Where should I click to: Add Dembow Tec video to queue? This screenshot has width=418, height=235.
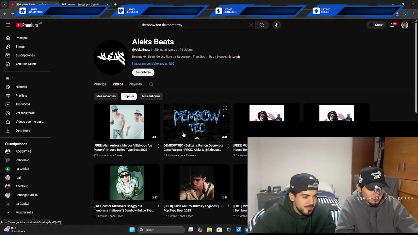pos(225,115)
